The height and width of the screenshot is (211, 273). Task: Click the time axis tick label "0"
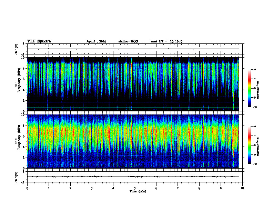click(x=27, y=188)
